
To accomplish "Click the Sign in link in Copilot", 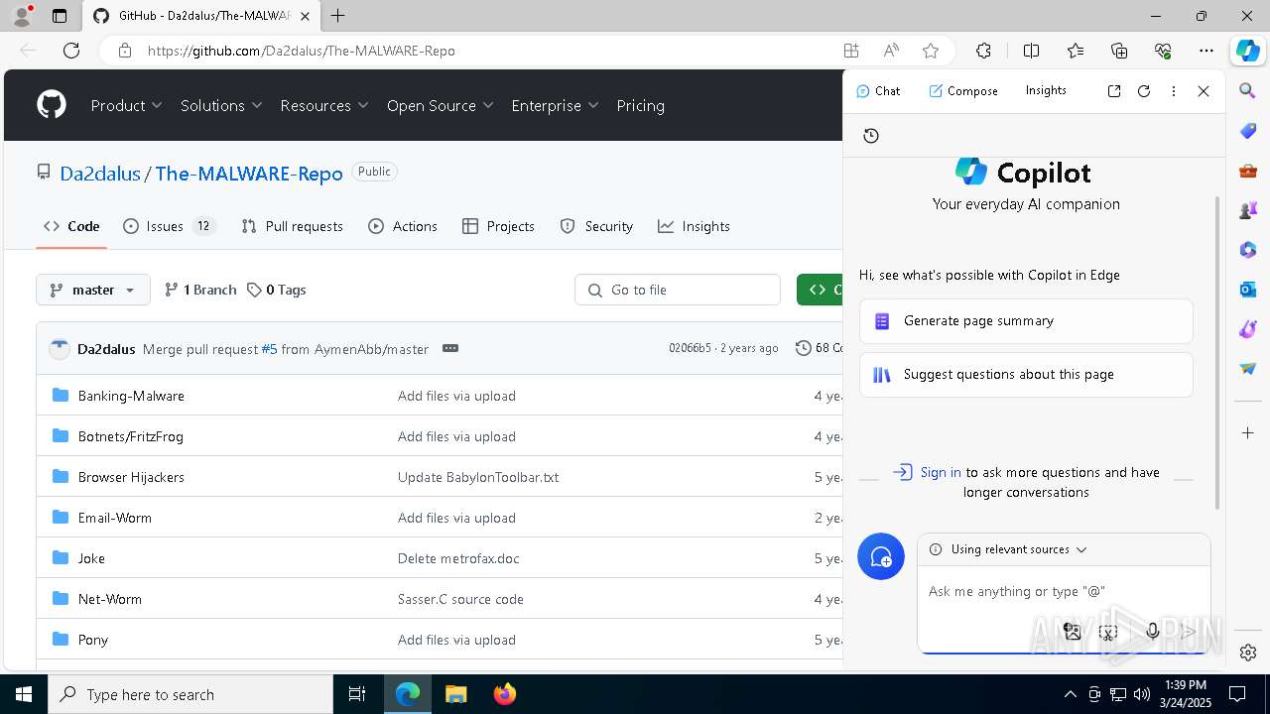I will pyautogui.click(x=941, y=472).
